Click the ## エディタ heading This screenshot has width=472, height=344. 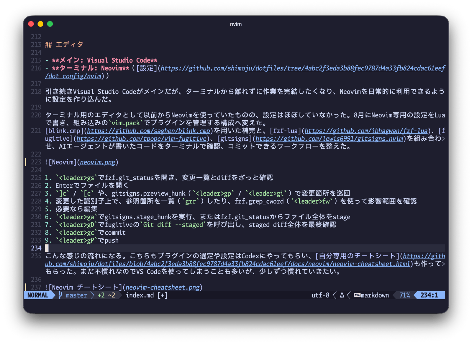tap(64, 45)
